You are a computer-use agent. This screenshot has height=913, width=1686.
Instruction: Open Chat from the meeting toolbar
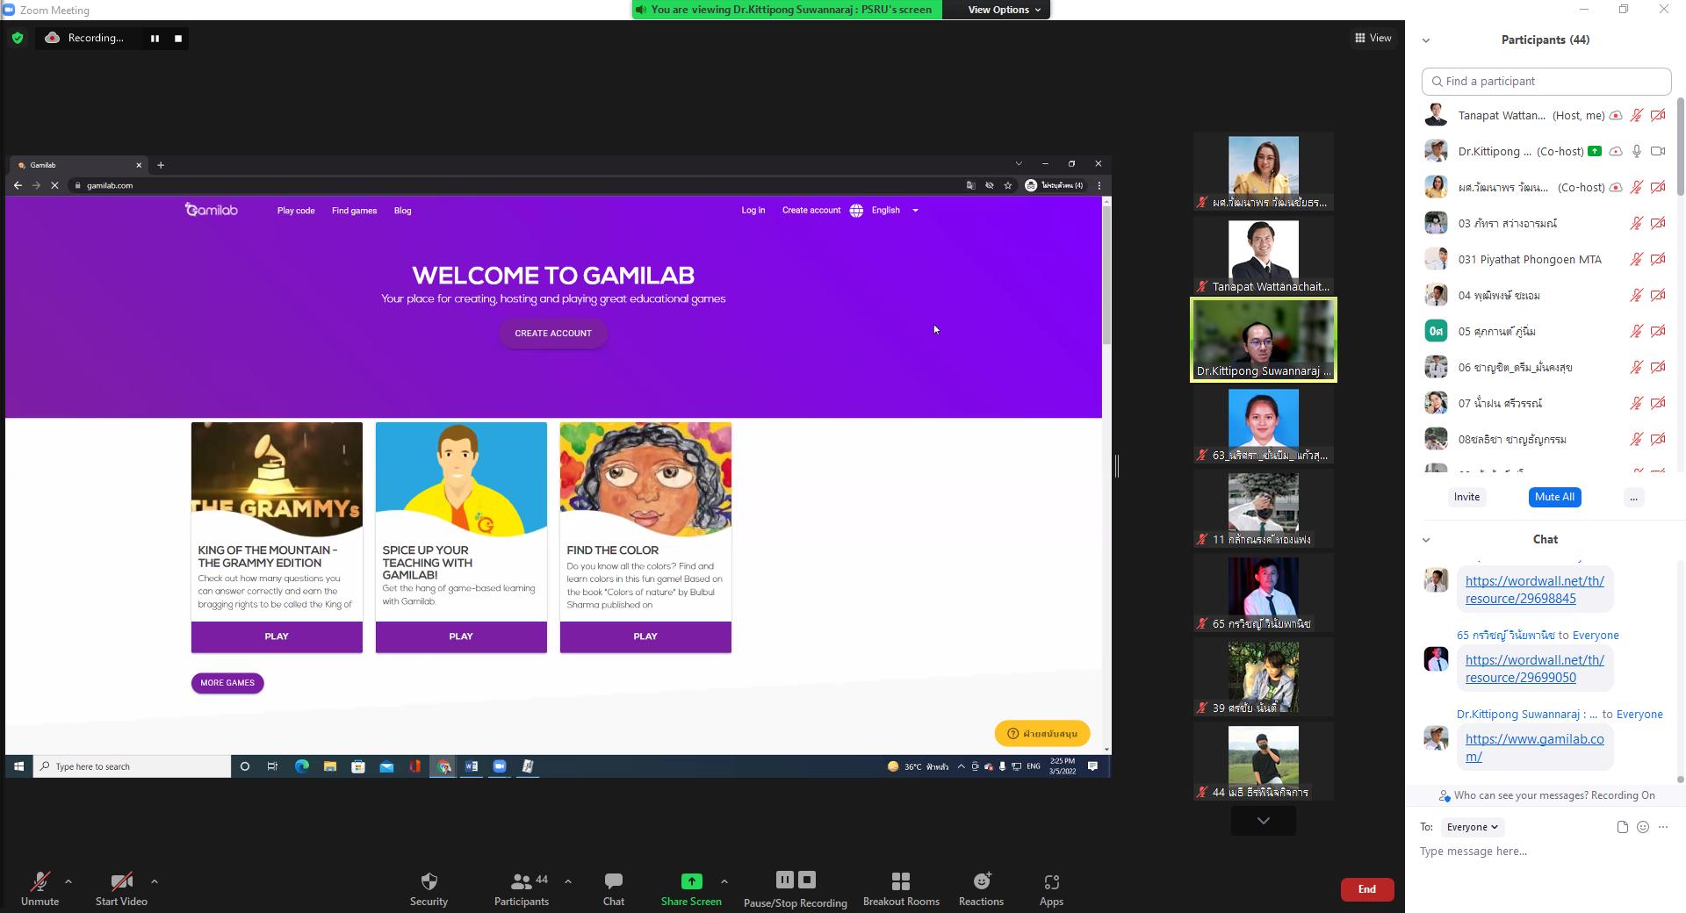[x=614, y=888]
